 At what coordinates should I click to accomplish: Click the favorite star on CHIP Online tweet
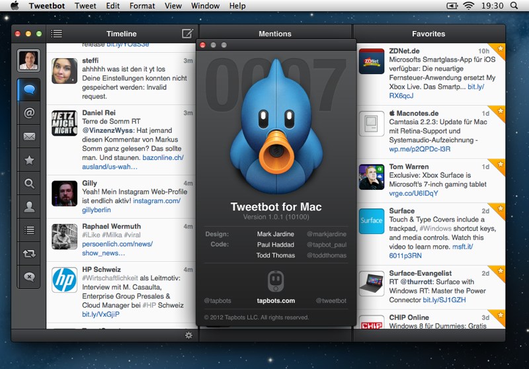click(x=501, y=315)
